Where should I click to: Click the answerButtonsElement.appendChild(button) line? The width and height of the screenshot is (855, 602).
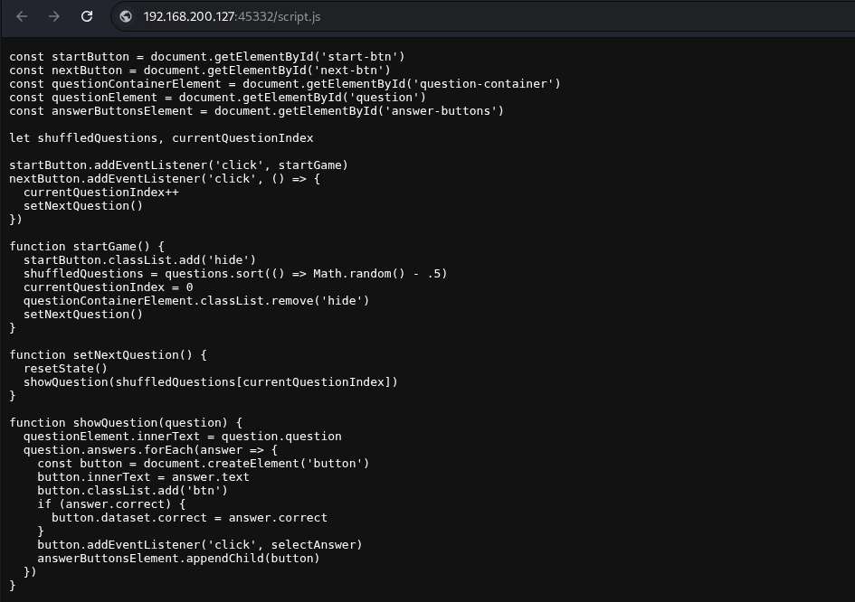pyautogui.click(x=178, y=559)
